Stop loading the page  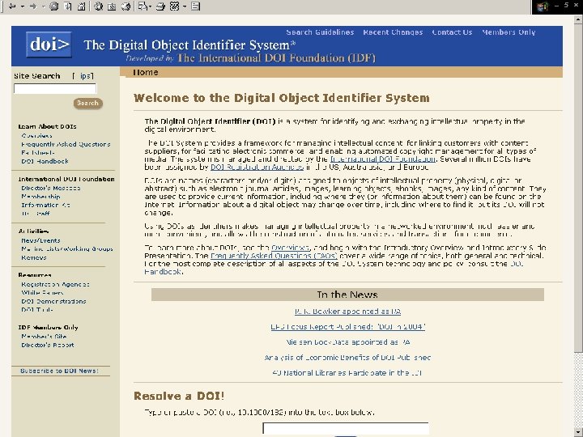pyautogui.click(x=54, y=6)
